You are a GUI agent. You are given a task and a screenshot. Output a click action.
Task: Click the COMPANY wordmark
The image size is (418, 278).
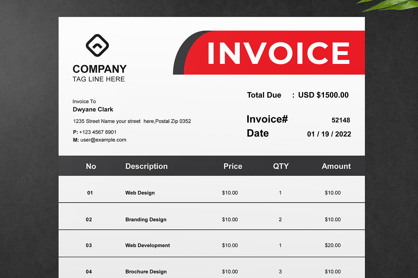(100, 69)
